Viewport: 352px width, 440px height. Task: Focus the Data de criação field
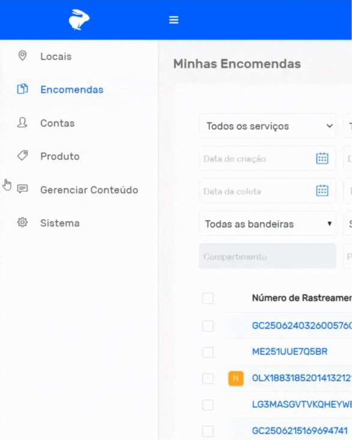(267, 158)
